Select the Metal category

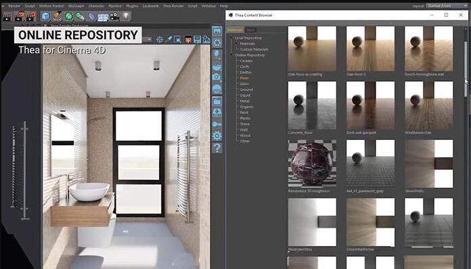point(244,101)
